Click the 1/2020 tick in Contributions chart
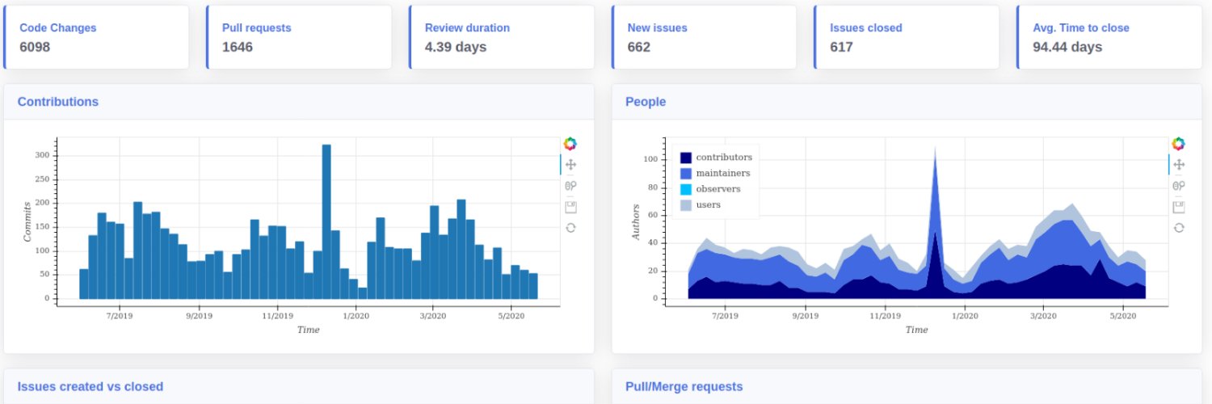This screenshot has width=1212, height=404. (355, 316)
